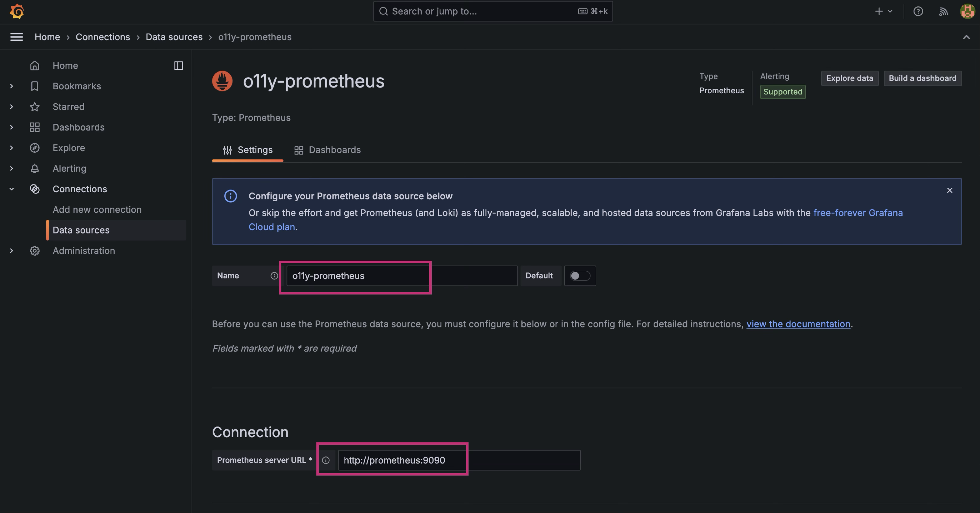Image resolution: width=980 pixels, height=513 pixels.
Task: Expand the Starred section
Action: point(11,107)
